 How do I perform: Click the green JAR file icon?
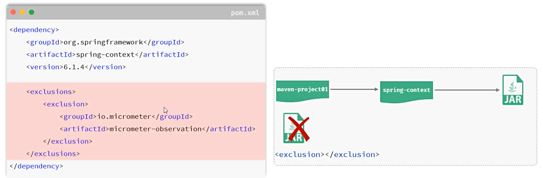click(x=512, y=90)
